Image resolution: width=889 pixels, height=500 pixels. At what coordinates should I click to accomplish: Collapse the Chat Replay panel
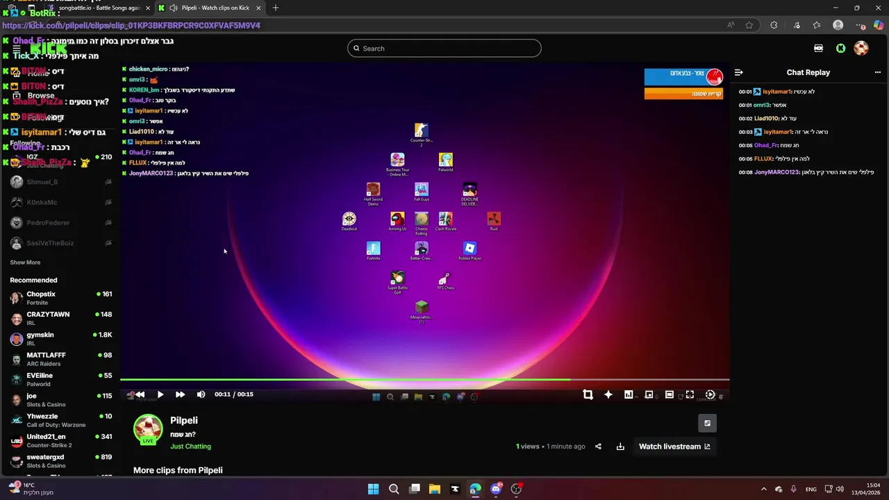tap(739, 72)
